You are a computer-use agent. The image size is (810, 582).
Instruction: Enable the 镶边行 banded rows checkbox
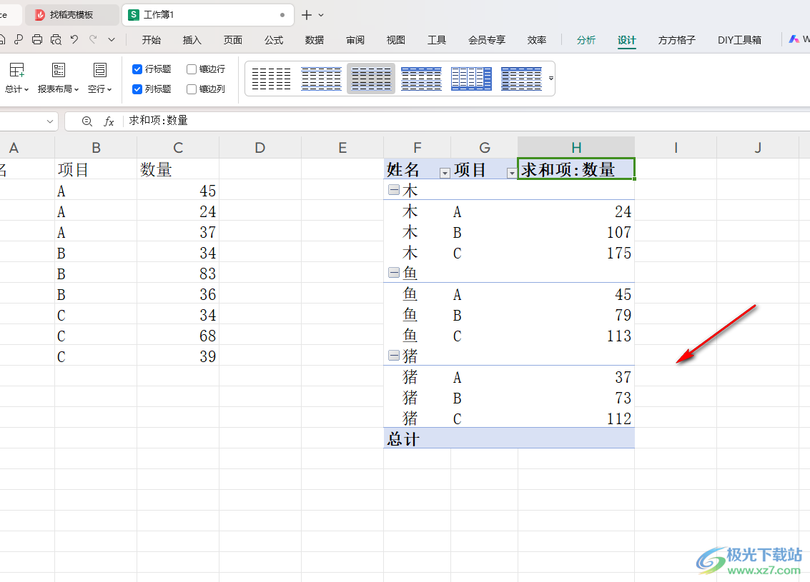tap(192, 69)
